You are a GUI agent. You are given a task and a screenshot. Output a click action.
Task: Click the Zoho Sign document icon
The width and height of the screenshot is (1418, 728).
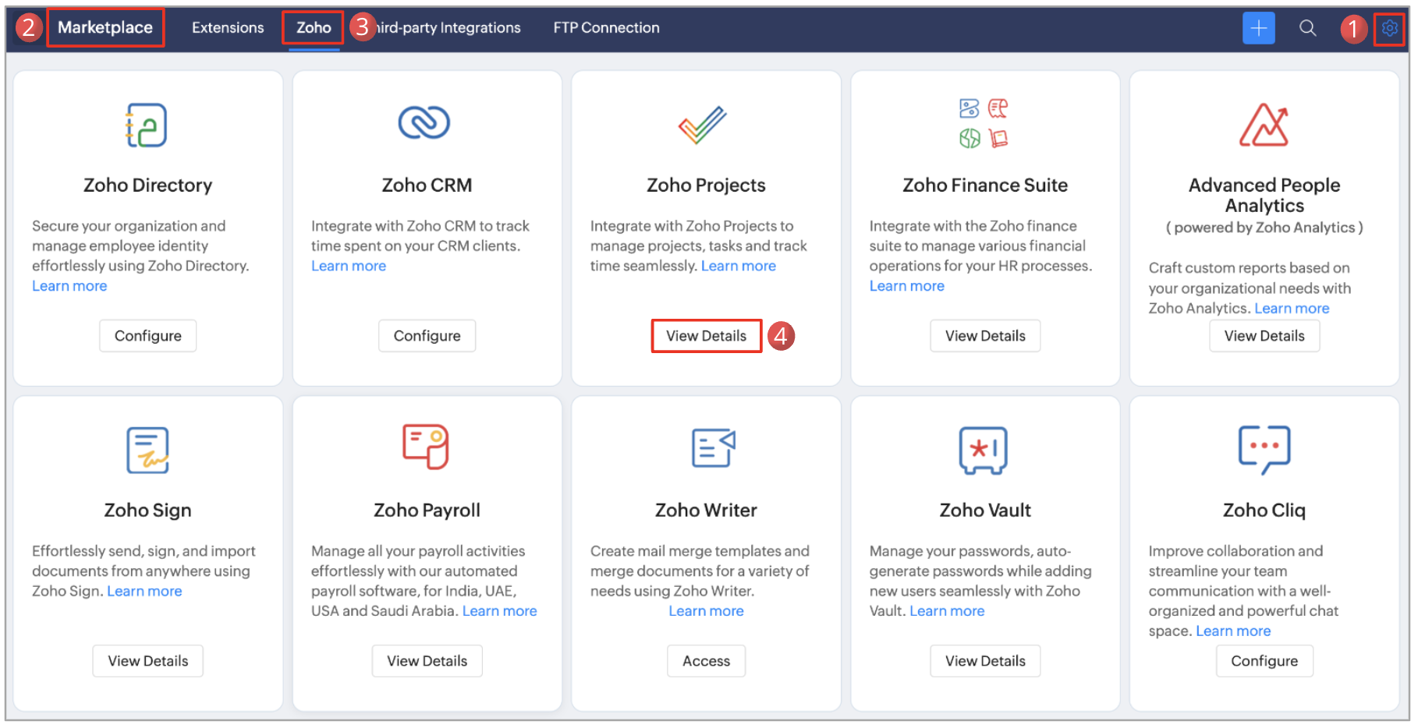click(147, 450)
